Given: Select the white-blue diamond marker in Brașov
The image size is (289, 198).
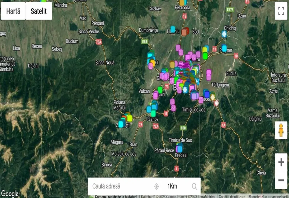Looking at the screenshot, I should pyautogui.click(x=185, y=90).
